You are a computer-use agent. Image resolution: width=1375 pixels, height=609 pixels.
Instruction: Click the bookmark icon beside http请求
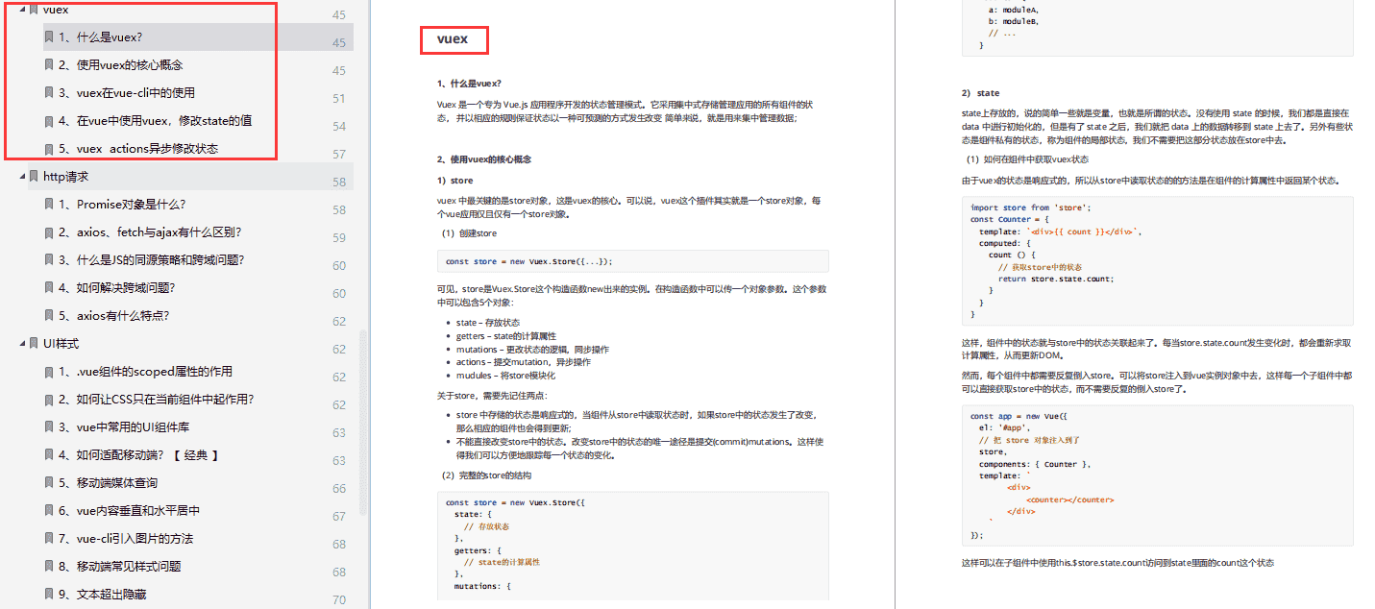tap(35, 177)
